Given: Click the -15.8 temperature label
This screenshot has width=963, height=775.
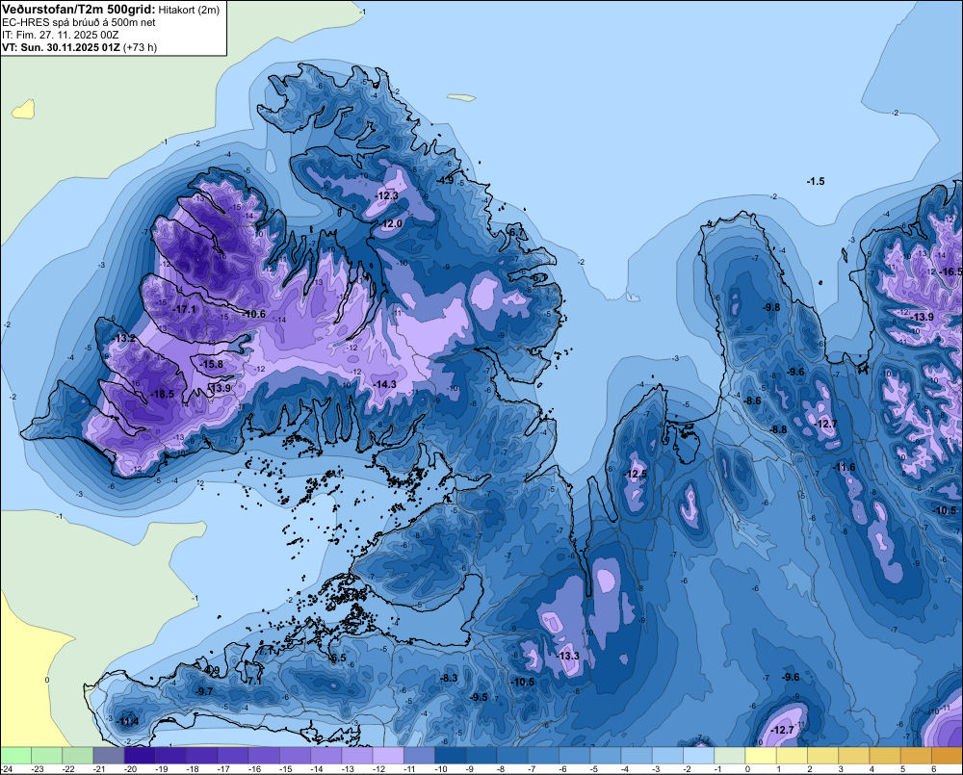Looking at the screenshot, I should click(212, 364).
